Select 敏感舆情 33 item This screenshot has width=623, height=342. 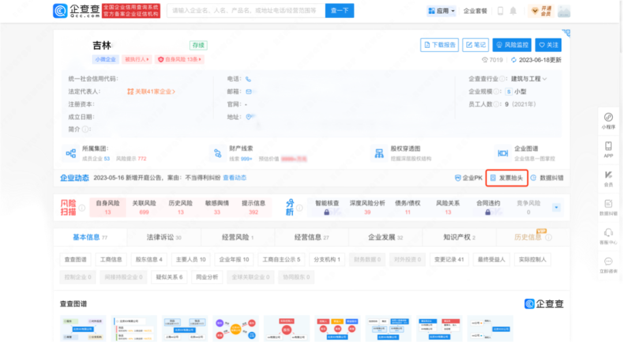click(x=217, y=208)
